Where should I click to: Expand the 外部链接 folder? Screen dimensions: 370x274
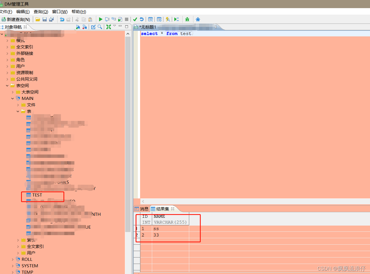[x=7, y=53]
